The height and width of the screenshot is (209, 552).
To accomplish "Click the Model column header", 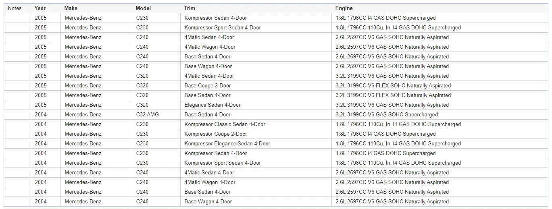I will (156, 8).
